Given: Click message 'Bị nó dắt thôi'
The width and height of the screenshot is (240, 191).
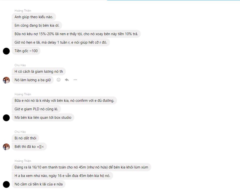Looking at the screenshot, I should 25,138.
